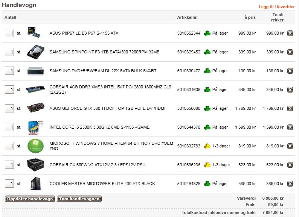Click green stock icon for Cooler Master Miditower
This screenshot has width=299, height=217.
[207, 184]
